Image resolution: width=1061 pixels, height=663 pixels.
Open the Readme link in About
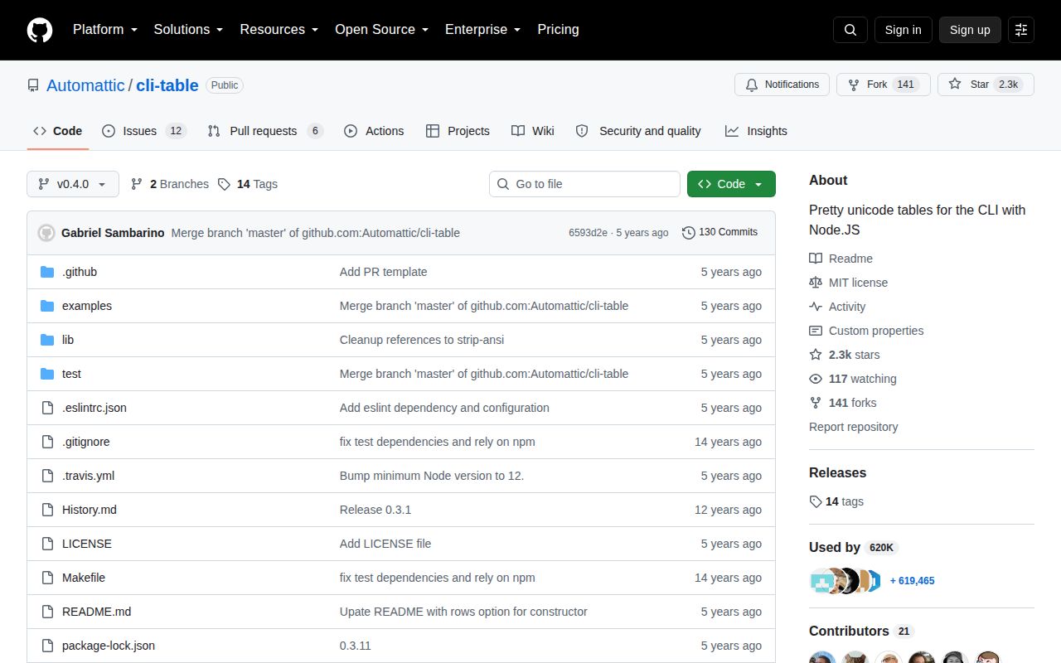[841, 259]
